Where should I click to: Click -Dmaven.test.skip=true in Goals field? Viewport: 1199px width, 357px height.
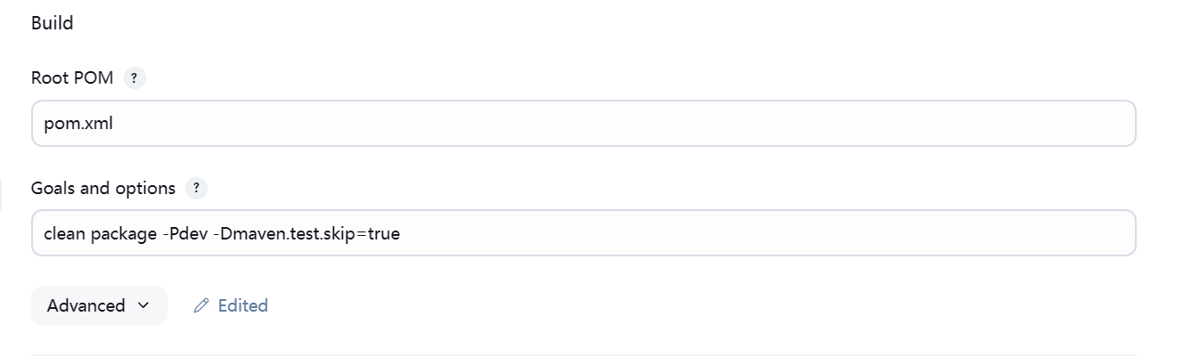click(306, 234)
